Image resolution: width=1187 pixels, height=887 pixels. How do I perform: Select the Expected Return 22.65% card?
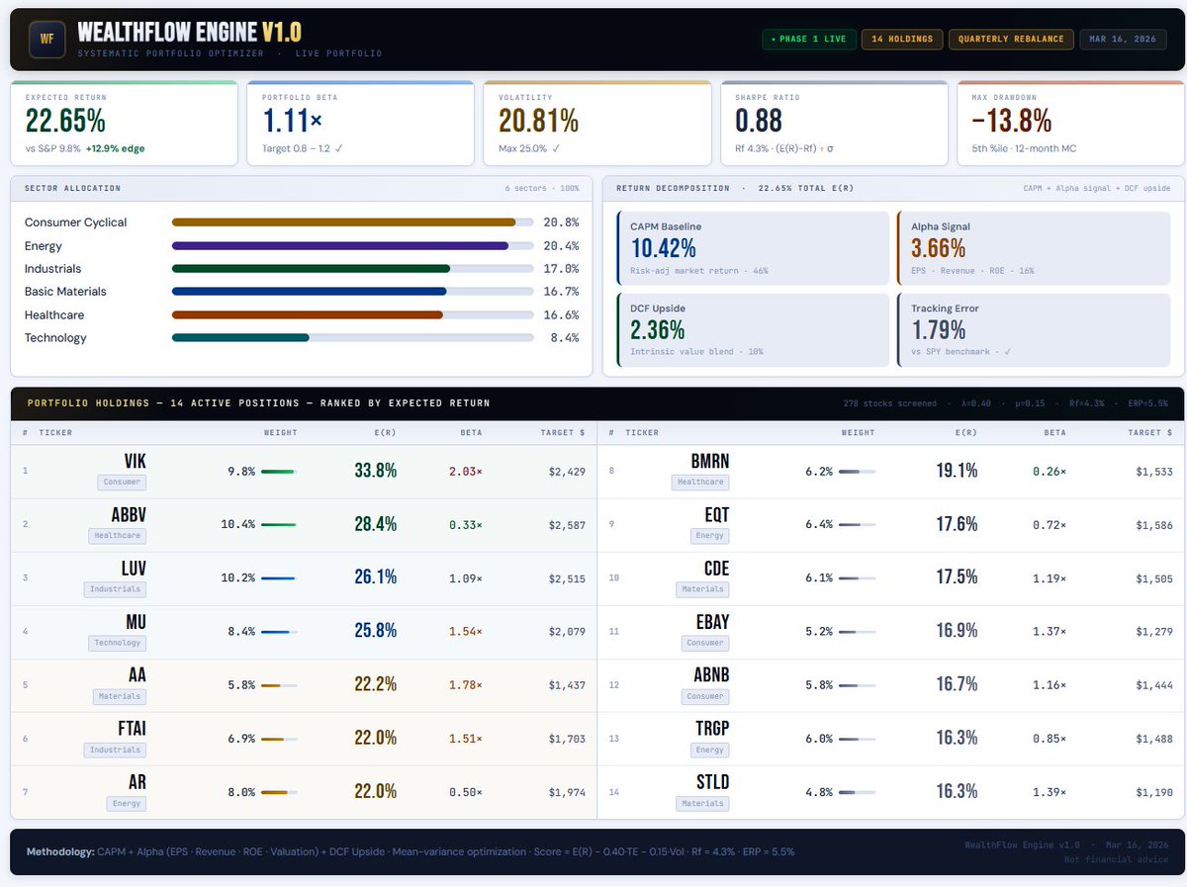tap(124, 123)
